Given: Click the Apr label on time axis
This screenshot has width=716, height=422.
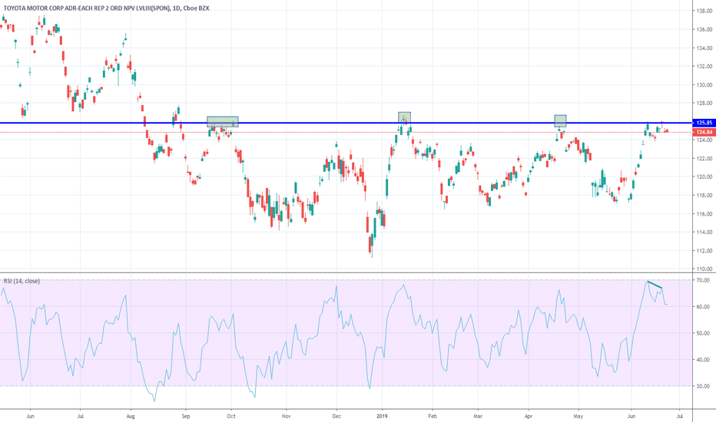Looking at the screenshot, I should tap(529, 416).
